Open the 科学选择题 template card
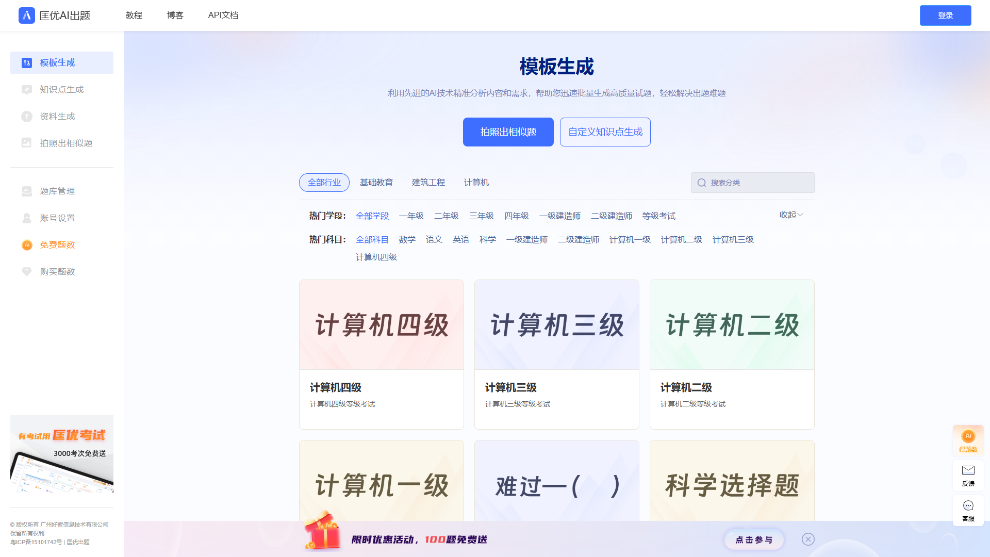This screenshot has width=990, height=557. click(x=732, y=481)
